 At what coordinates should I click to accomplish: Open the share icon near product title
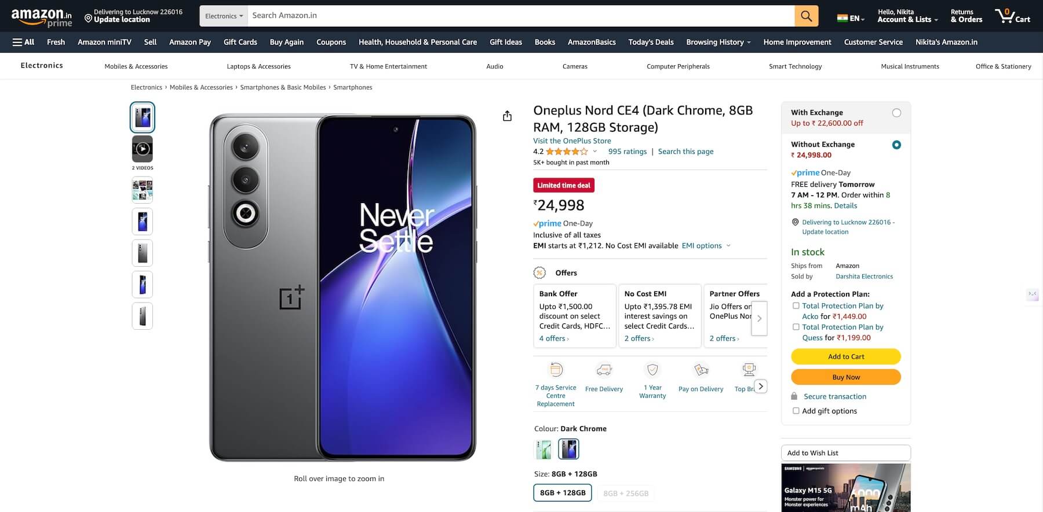[x=508, y=115]
